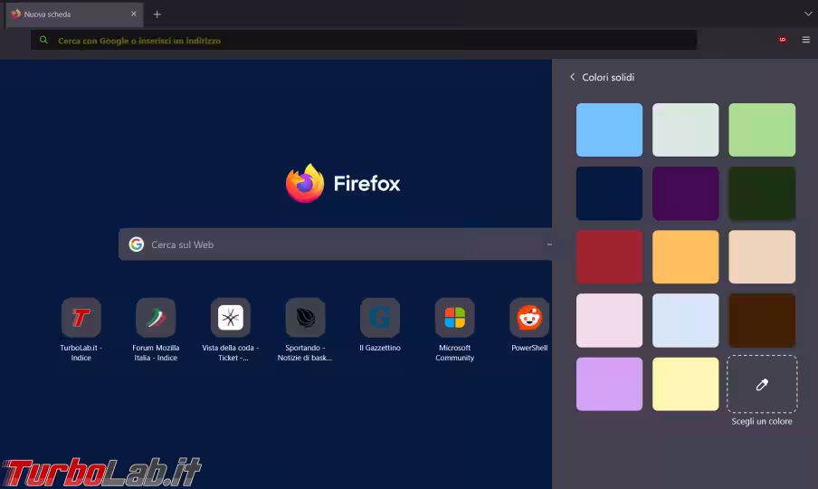Open the Sportando shortcut tile
The height and width of the screenshot is (489, 818).
tap(305, 317)
